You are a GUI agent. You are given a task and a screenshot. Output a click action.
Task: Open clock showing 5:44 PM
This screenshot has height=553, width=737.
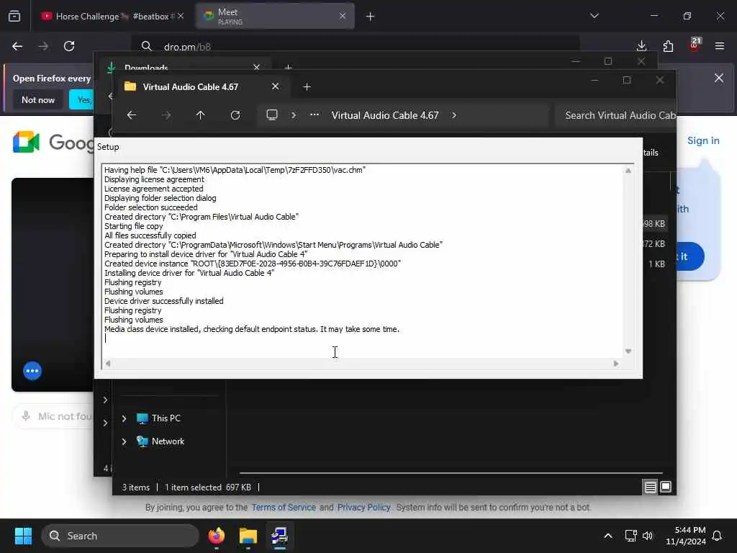click(x=686, y=536)
